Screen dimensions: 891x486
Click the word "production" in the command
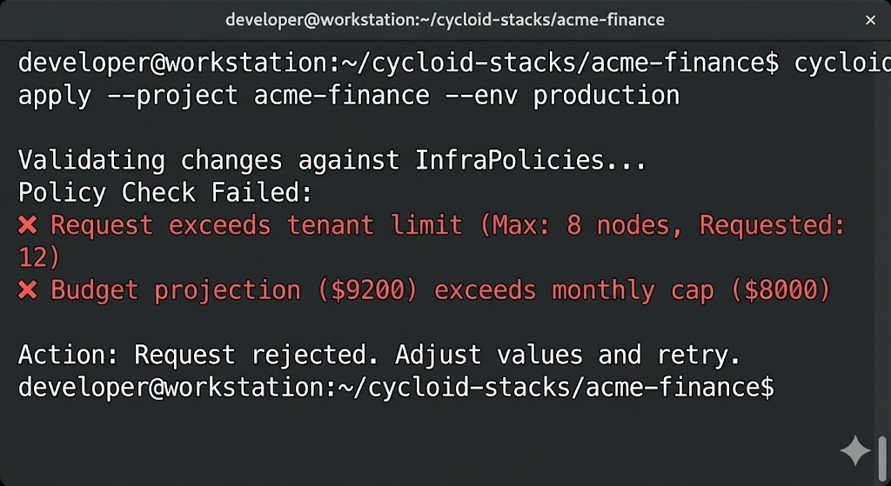(x=606, y=95)
